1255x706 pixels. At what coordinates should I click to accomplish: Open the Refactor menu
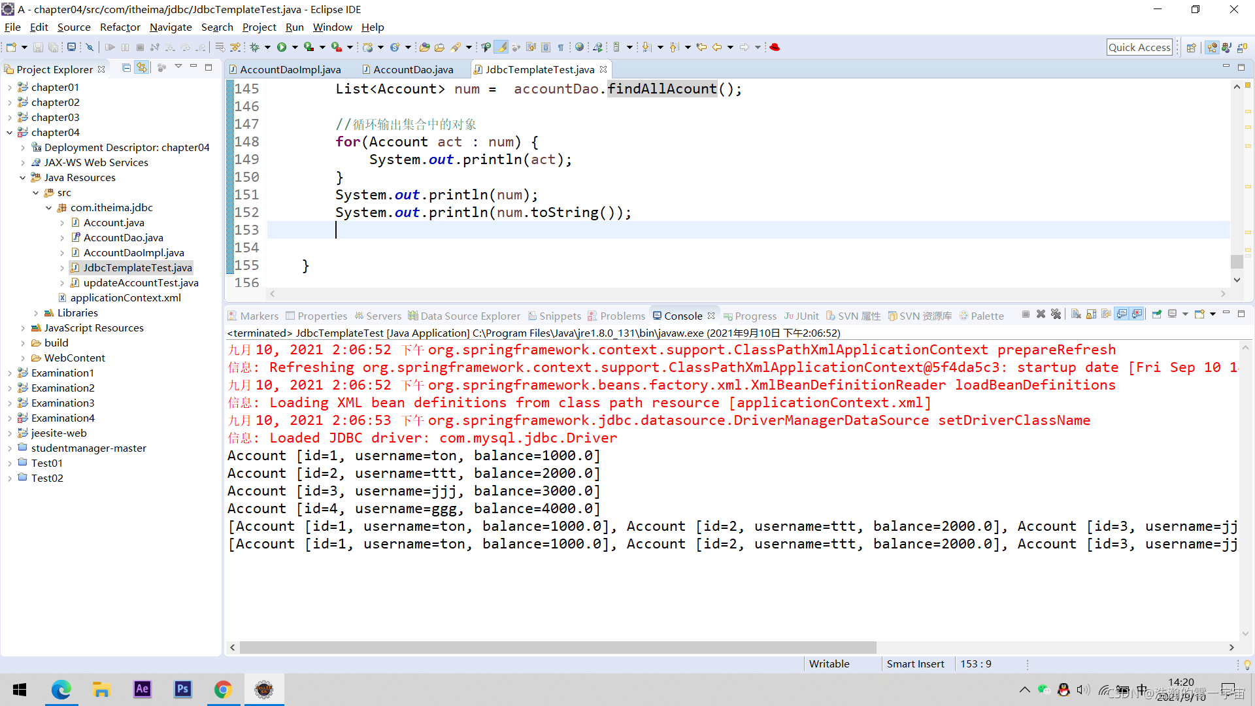click(x=120, y=27)
